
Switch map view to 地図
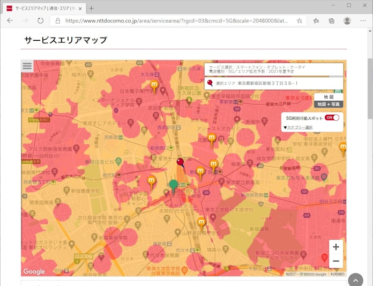tap(329, 97)
